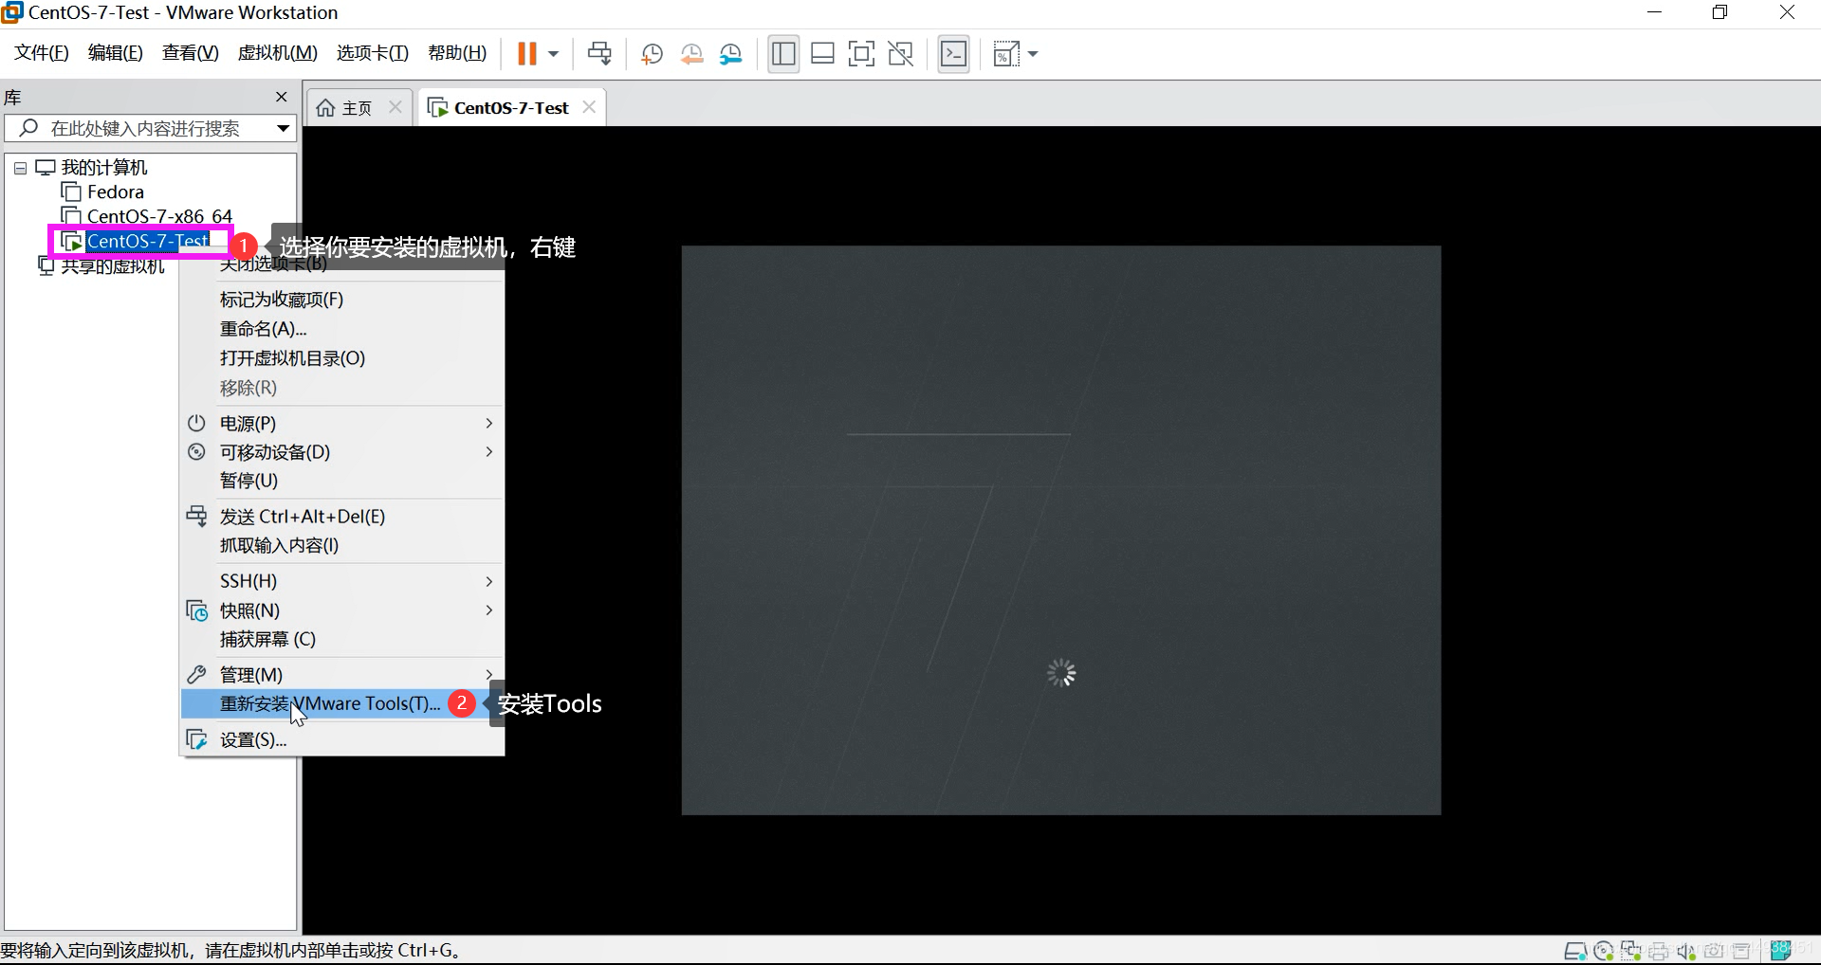Expand SSH(H) submenu
The height and width of the screenshot is (965, 1821).
[341, 581]
